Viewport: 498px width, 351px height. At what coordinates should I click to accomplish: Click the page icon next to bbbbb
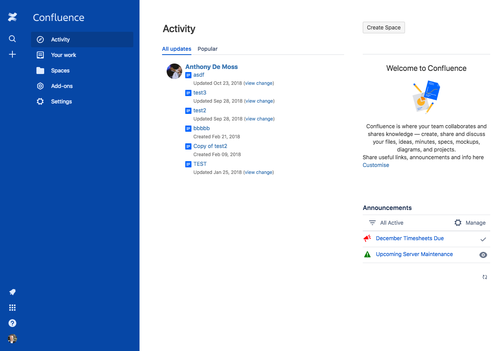(188, 129)
